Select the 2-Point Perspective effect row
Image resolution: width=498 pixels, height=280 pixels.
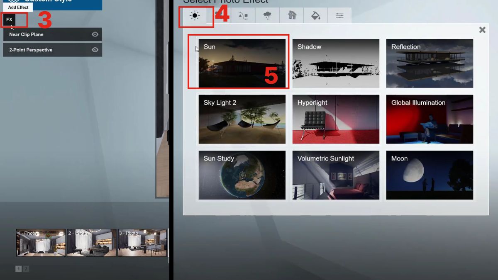click(x=52, y=50)
